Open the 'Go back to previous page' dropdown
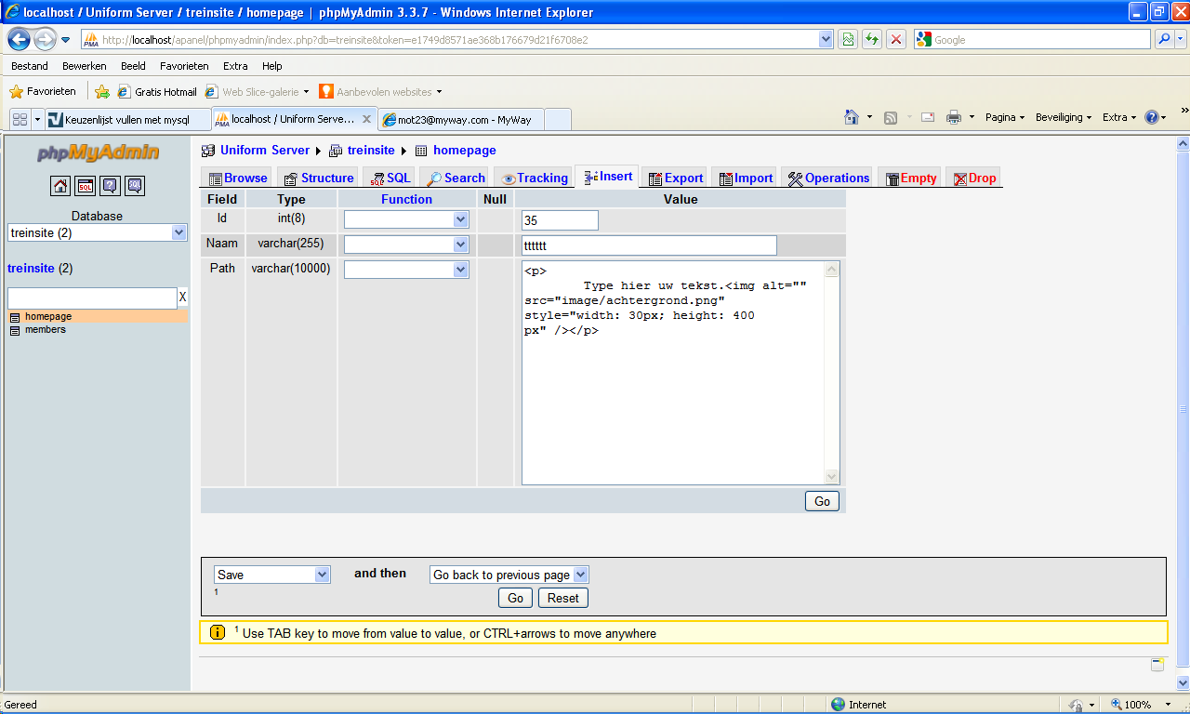 click(x=580, y=575)
